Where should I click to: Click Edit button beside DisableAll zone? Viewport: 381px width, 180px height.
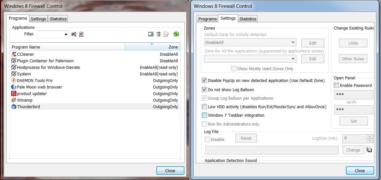[x=313, y=43]
